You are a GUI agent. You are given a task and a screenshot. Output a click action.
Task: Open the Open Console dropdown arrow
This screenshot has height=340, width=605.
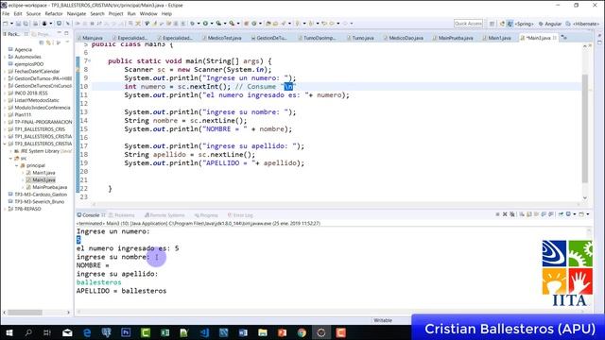pyautogui.click(x=588, y=214)
